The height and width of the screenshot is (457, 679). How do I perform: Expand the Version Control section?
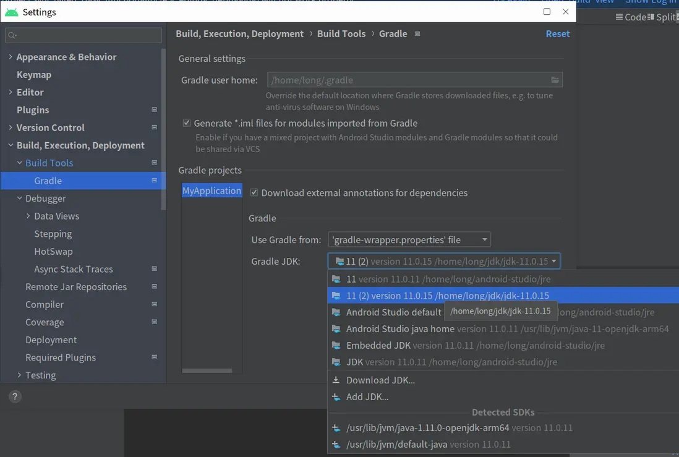(11, 127)
